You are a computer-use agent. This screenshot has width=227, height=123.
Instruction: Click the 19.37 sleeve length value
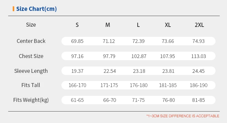coord(77,71)
